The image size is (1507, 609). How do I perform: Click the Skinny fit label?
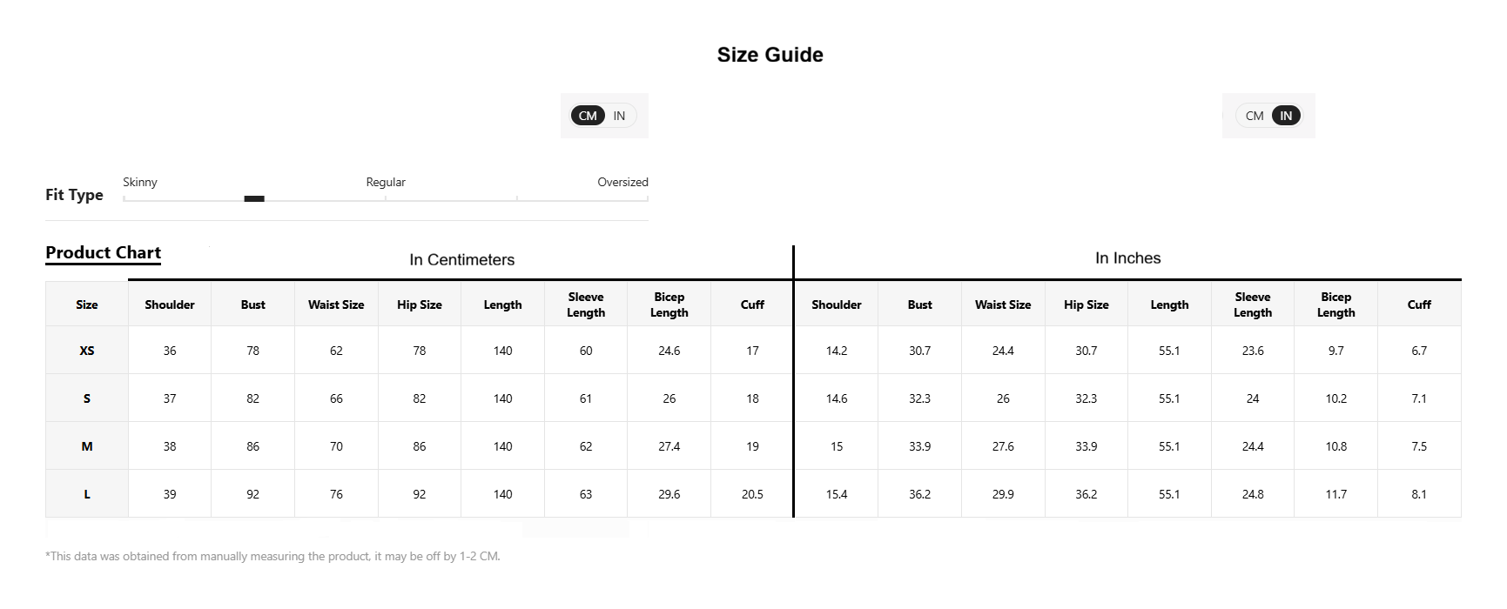click(140, 182)
